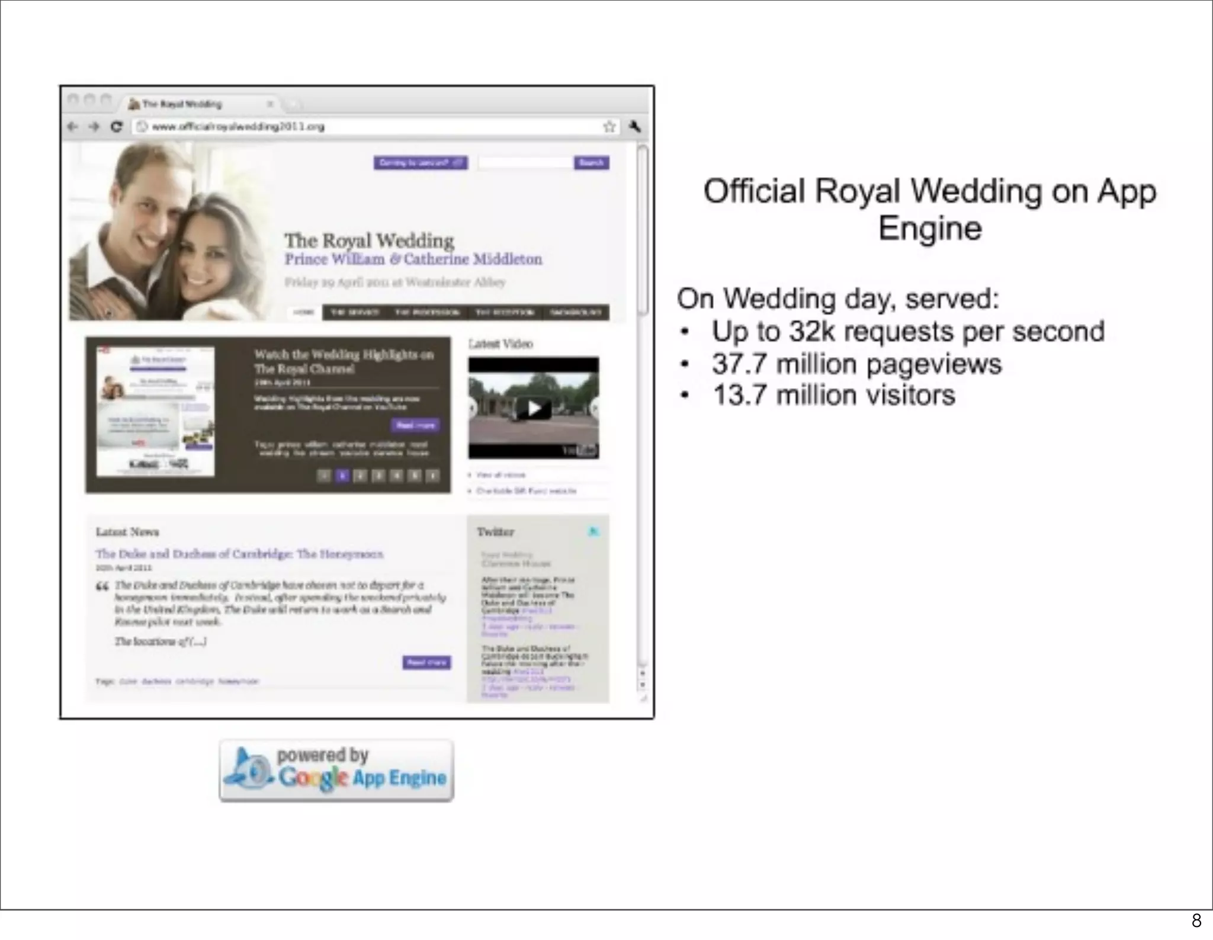1213x940 pixels.
Task: Click the browser forward arrow
Action: click(x=94, y=127)
